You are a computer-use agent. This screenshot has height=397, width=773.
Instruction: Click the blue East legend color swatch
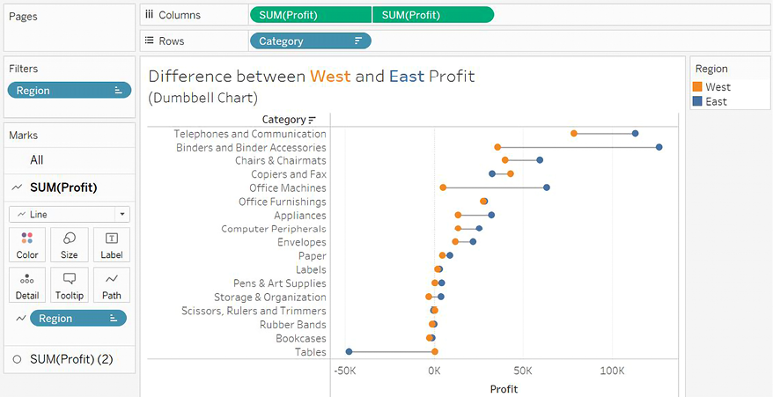point(697,101)
